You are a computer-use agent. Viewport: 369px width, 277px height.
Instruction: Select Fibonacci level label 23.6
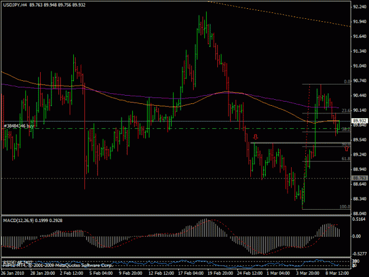[x=346, y=110]
